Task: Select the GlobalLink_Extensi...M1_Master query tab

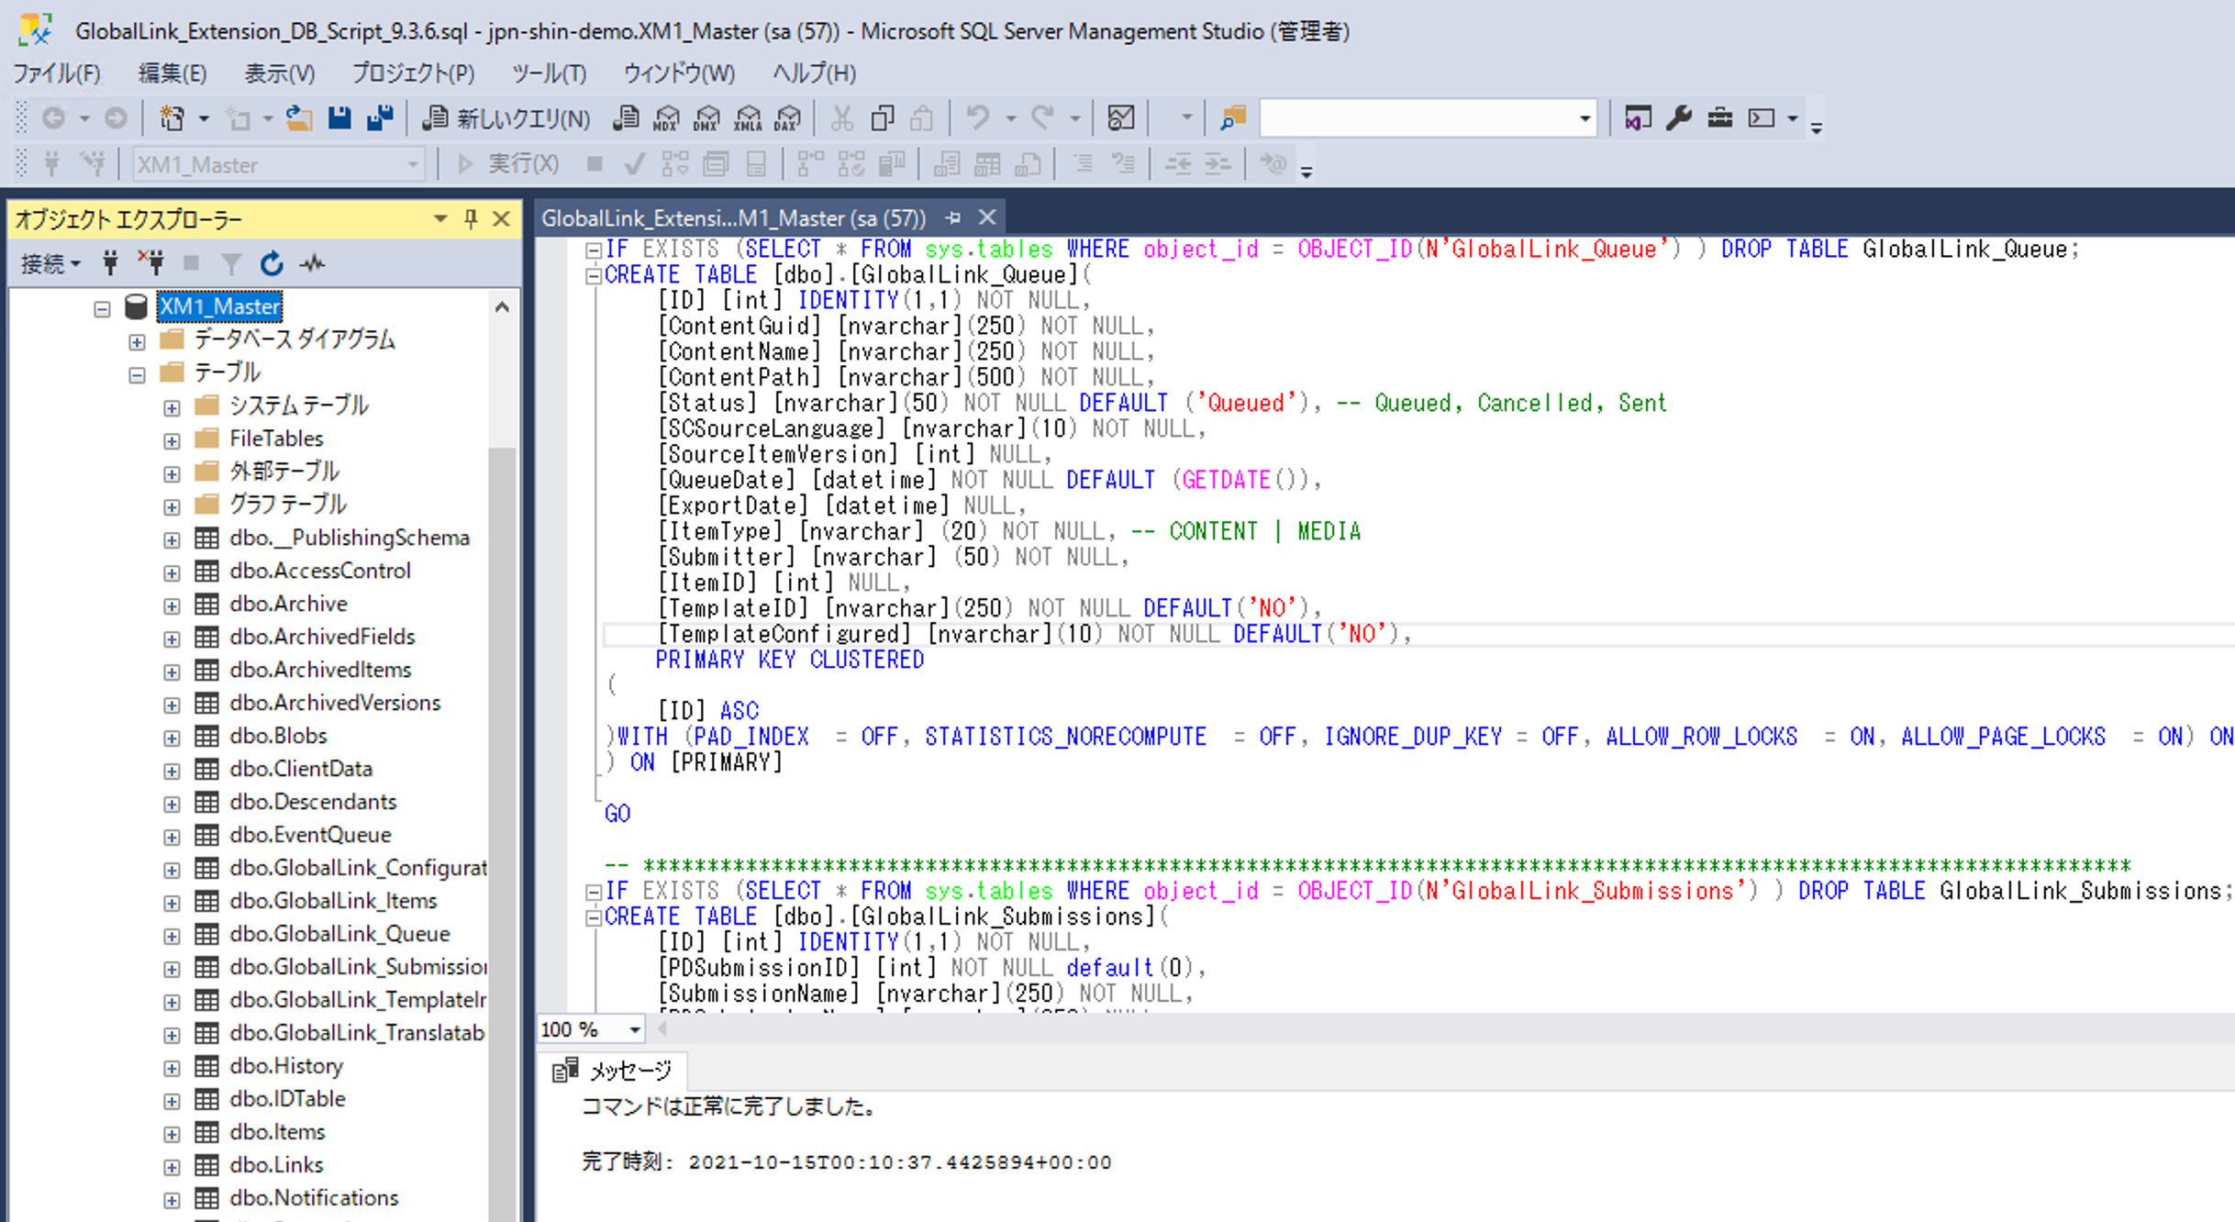Action: (x=734, y=218)
